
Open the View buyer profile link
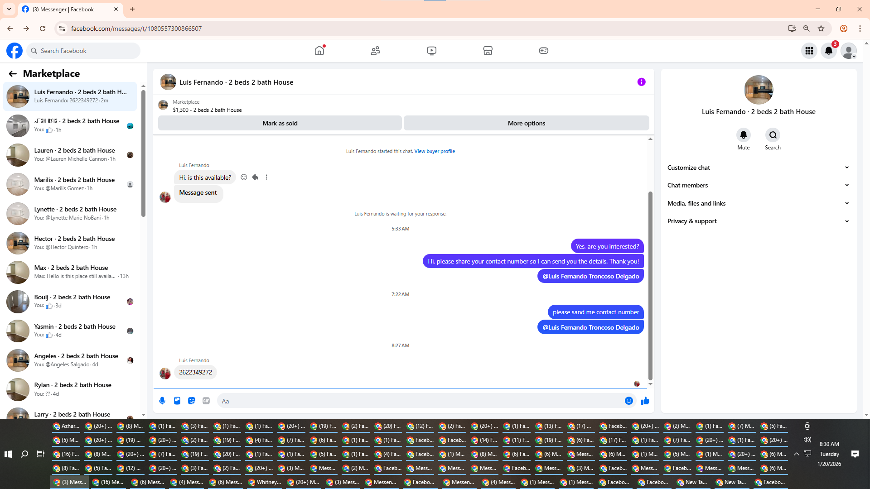(435, 151)
